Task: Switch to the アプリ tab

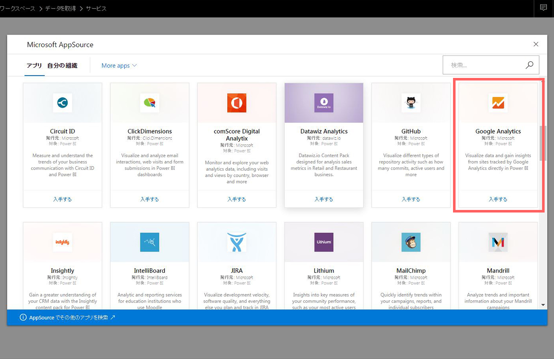Action: (35, 66)
